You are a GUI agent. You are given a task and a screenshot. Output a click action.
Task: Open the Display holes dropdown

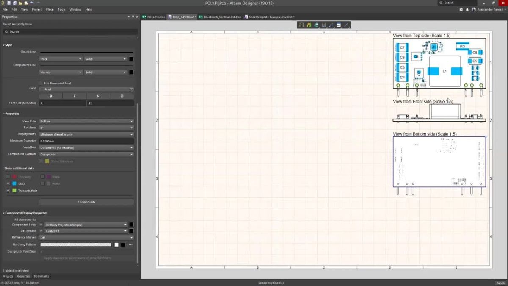tap(86, 134)
